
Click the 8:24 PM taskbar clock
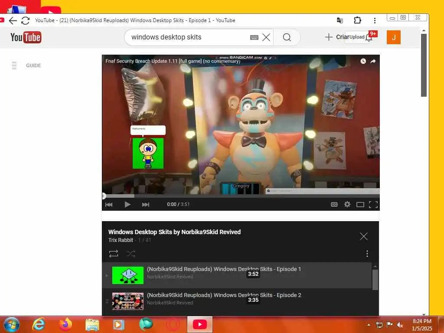point(422,325)
